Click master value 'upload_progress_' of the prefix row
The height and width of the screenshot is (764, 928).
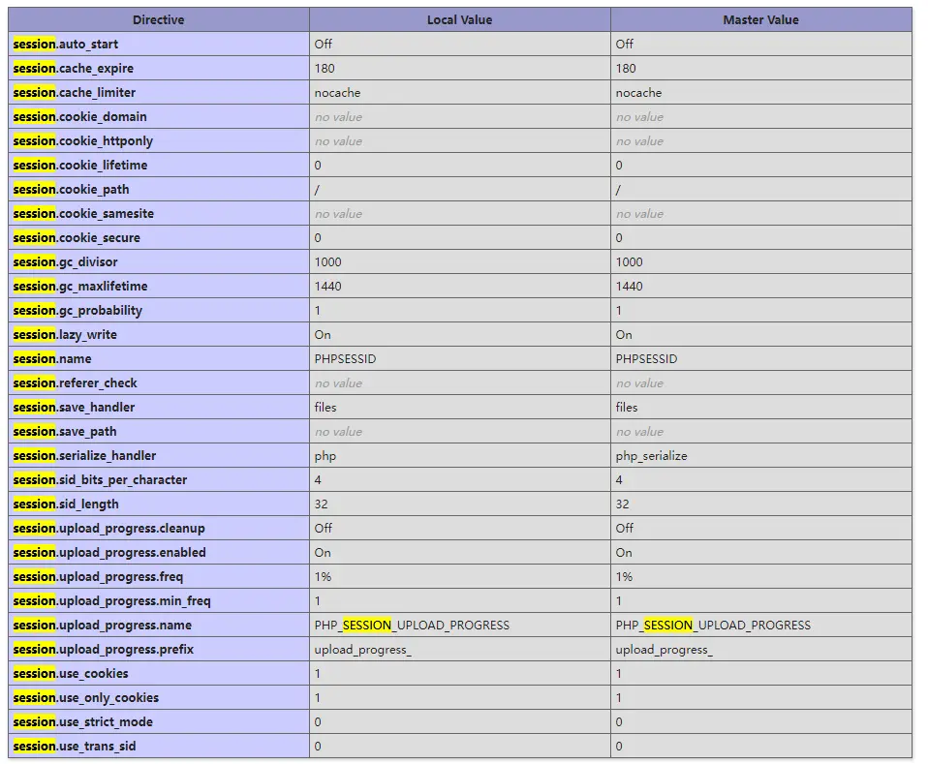664,649
